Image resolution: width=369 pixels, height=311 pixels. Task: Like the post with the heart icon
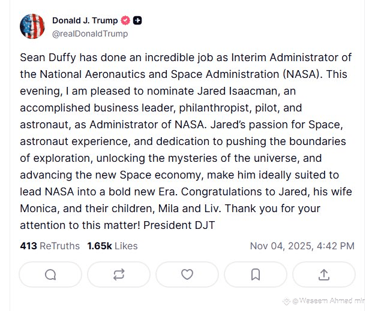(187, 274)
